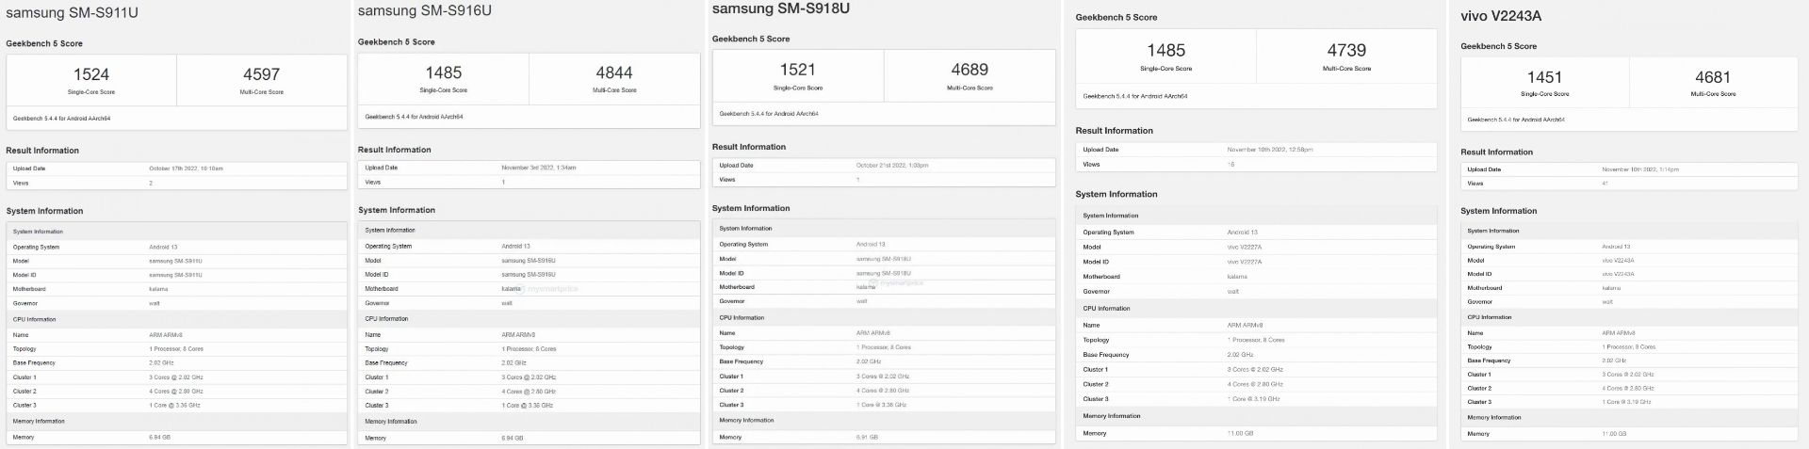Select the multi-core score 4689
The image size is (1809, 449).
point(970,70)
